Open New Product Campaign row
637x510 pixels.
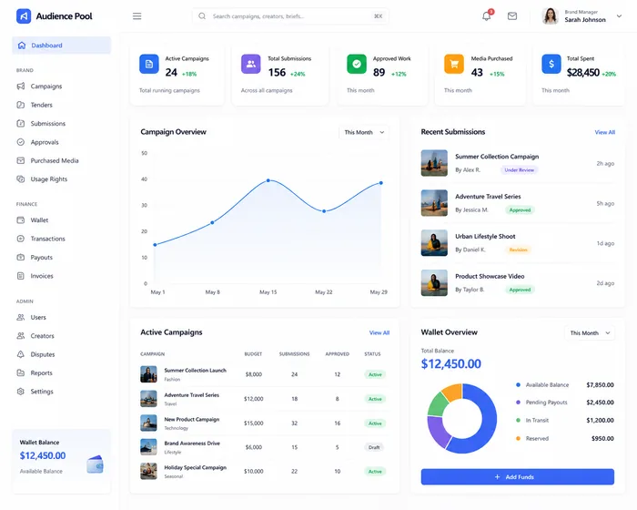pos(265,423)
